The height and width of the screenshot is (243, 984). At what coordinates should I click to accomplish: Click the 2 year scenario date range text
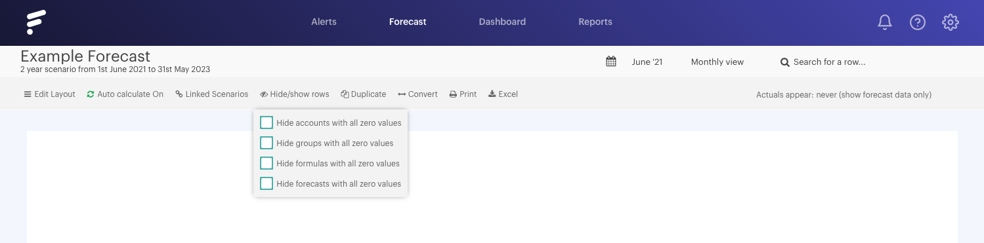[x=115, y=69]
